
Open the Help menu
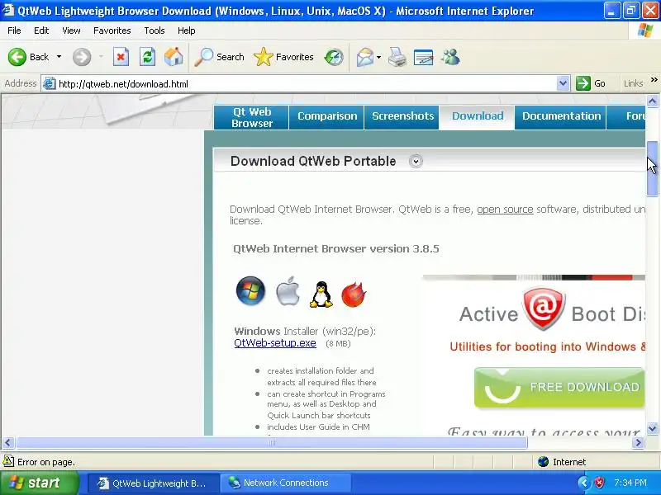click(187, 31)
